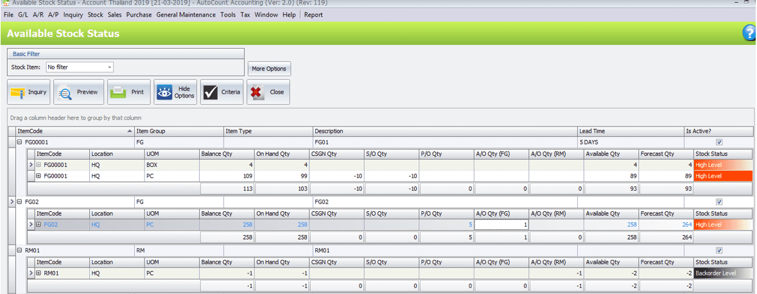Collapse the FG00001 item group row
Viewport: 757px width, 294px height.
point(19,143)
